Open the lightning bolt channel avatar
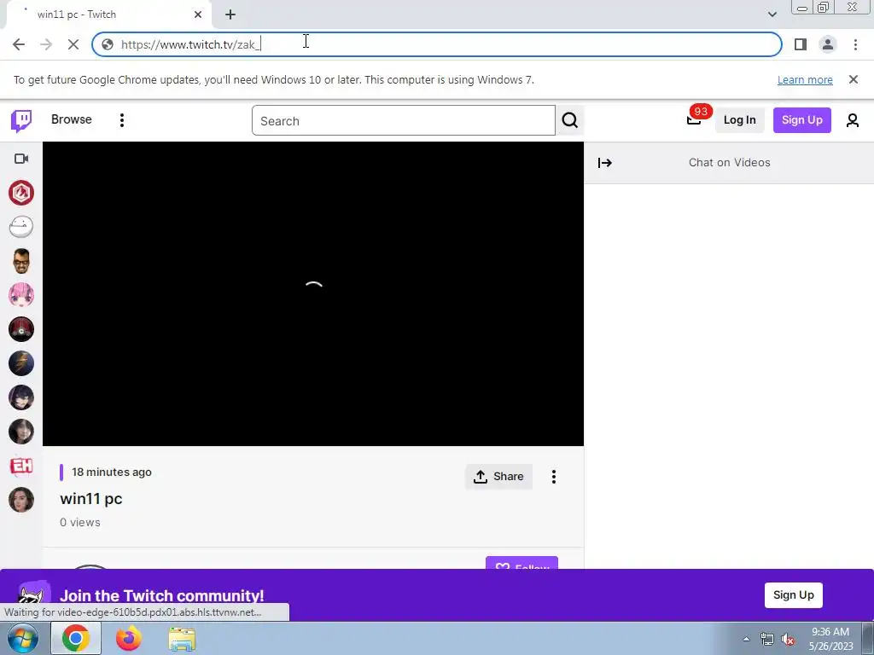Image resolution: width=874 pixels, height=655 pixels. pyautogui.click(x=21, y=363)
